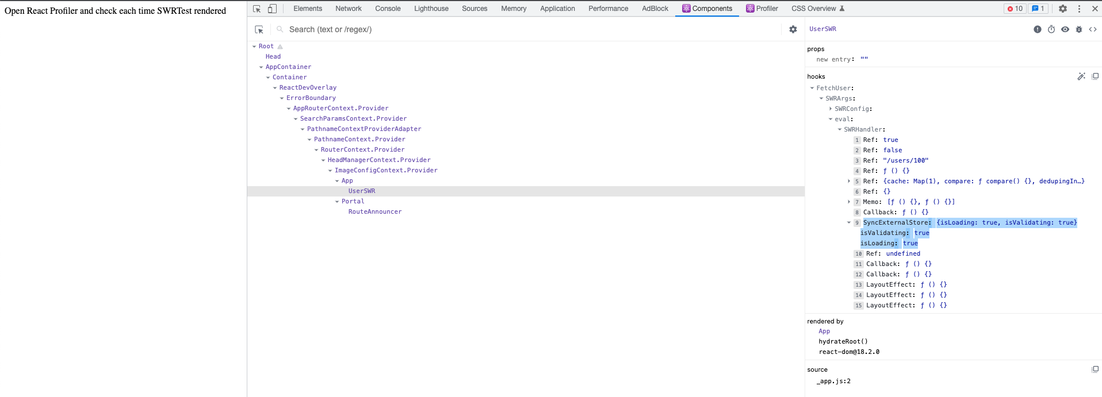Close the DevTools panel
1102x397 pixels.
(x=1095, y=9)
